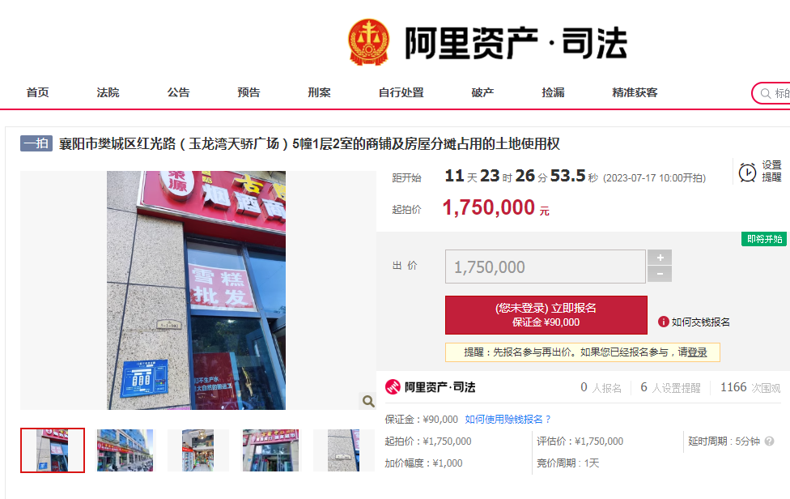The image size is (790, 499).
Task: Click the alarm clock reminder icon
Action: point(747,173)
